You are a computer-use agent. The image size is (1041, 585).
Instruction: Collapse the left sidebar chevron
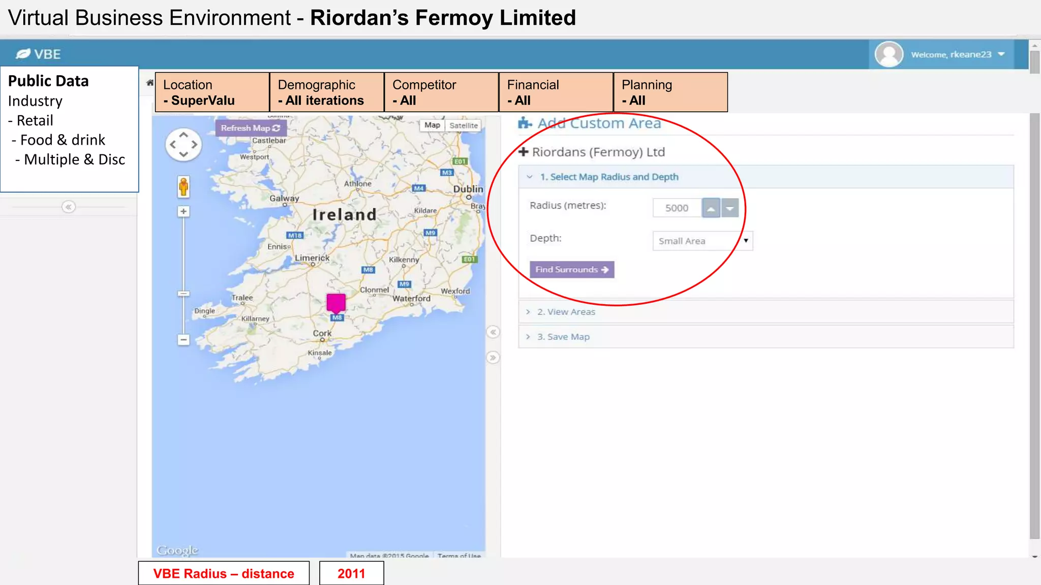click(69, 207)
